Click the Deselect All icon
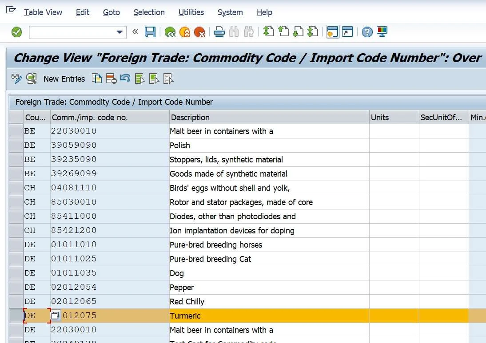486x343 pixels. tap(168, 79)
